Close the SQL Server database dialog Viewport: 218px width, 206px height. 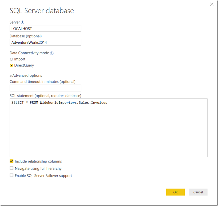tap(212, 5)
